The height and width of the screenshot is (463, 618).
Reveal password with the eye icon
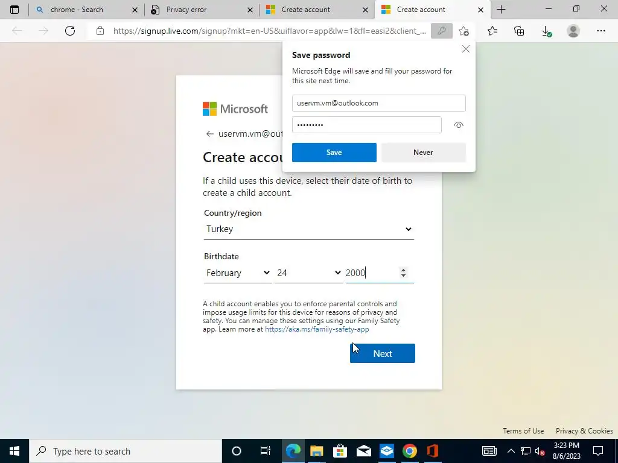tap(458, 125)
